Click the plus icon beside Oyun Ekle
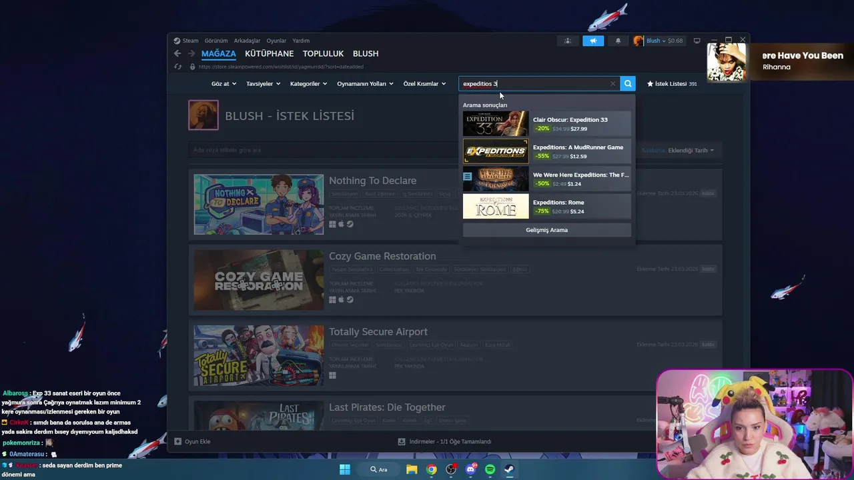This screenshot has height=480, width=854. pyautogui.click(x=177, y=441)
